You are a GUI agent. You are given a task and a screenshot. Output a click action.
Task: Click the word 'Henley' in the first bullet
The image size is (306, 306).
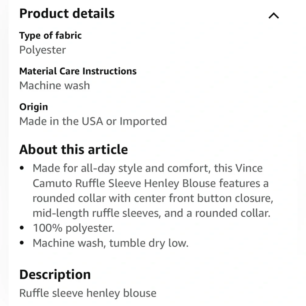coord(162,183)
